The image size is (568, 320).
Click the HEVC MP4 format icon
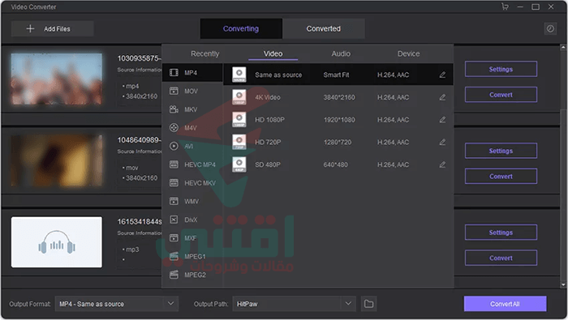coord(174,164)
